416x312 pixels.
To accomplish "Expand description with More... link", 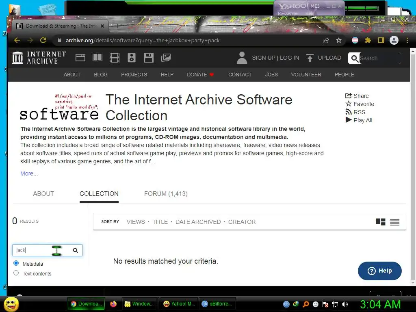I will tap(29, 173).
